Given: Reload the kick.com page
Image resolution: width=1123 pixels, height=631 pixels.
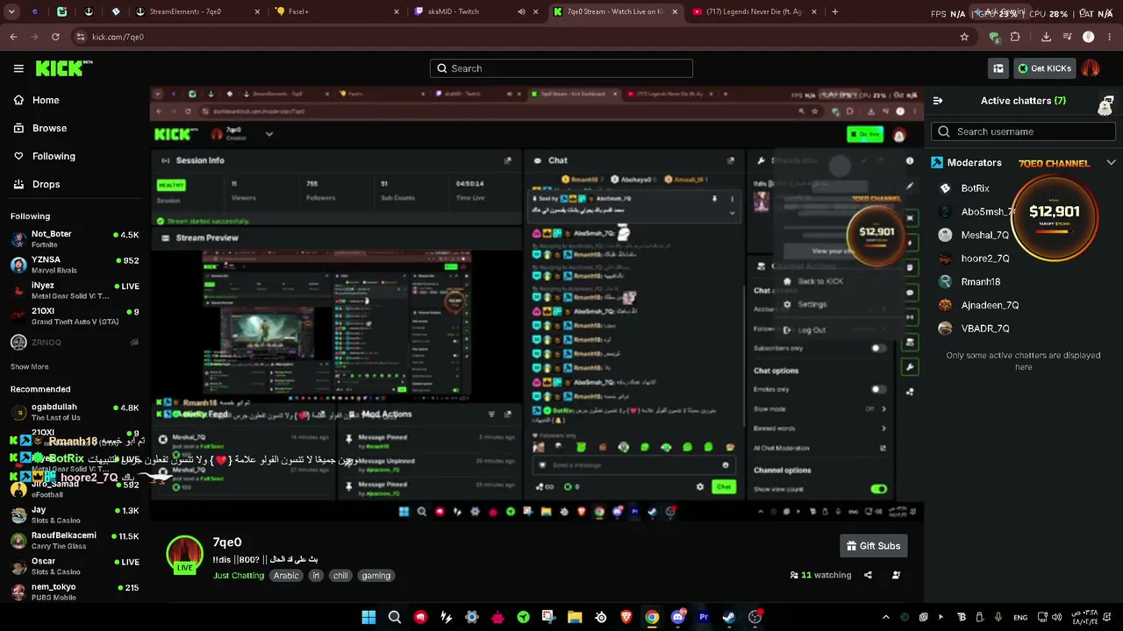Looking at the screenshot, I should coord(55,37).
